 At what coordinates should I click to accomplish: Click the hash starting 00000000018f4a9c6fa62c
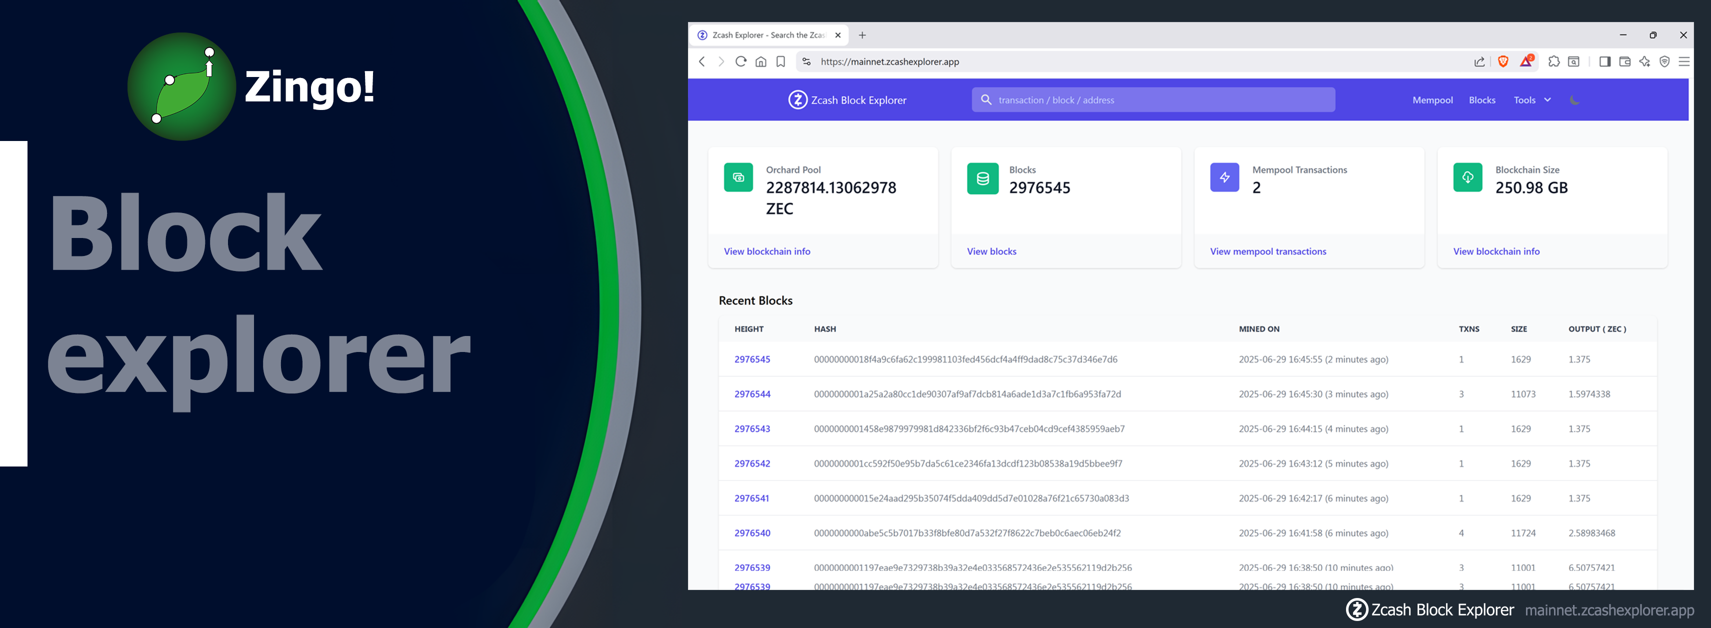[966, 359]
